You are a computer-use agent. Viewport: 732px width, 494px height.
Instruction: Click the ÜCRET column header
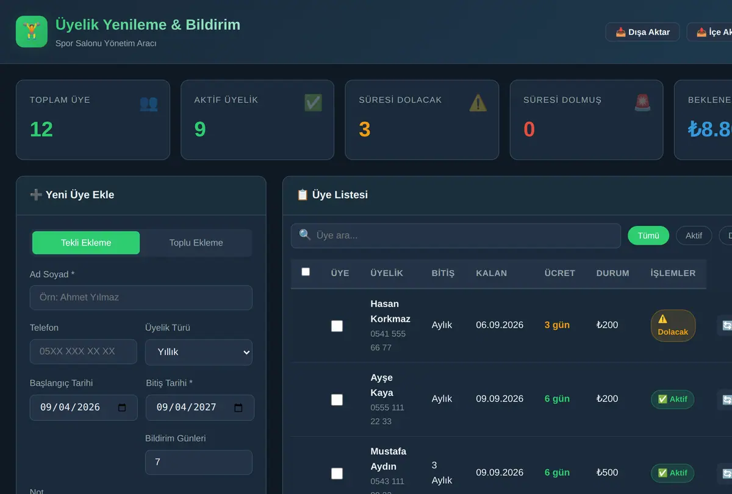(x=560, y=273)
